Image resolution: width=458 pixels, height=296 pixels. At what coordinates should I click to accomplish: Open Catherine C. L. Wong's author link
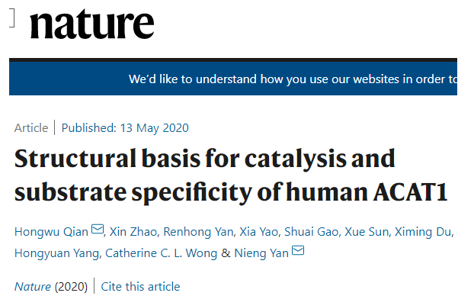pos(162,253)
